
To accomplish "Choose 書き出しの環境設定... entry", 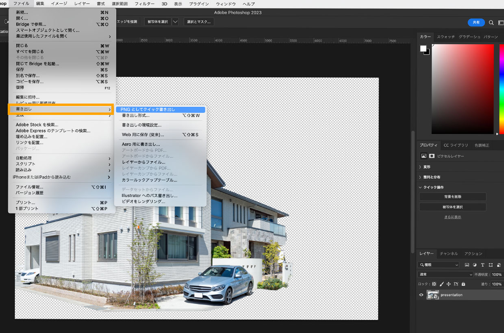I will (x=161, y=125).
